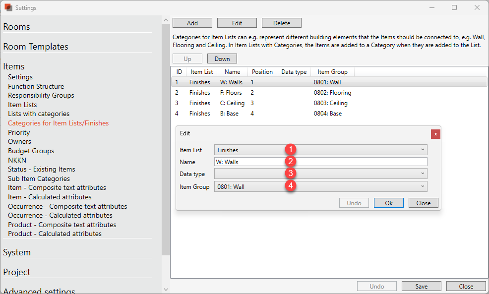Viewport: 489px width, 294px height.
Task: Open the Item List dropdown
Action: click(320, 150)
